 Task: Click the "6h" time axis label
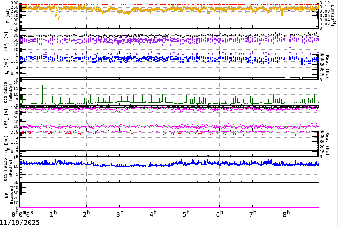point(220,214)
